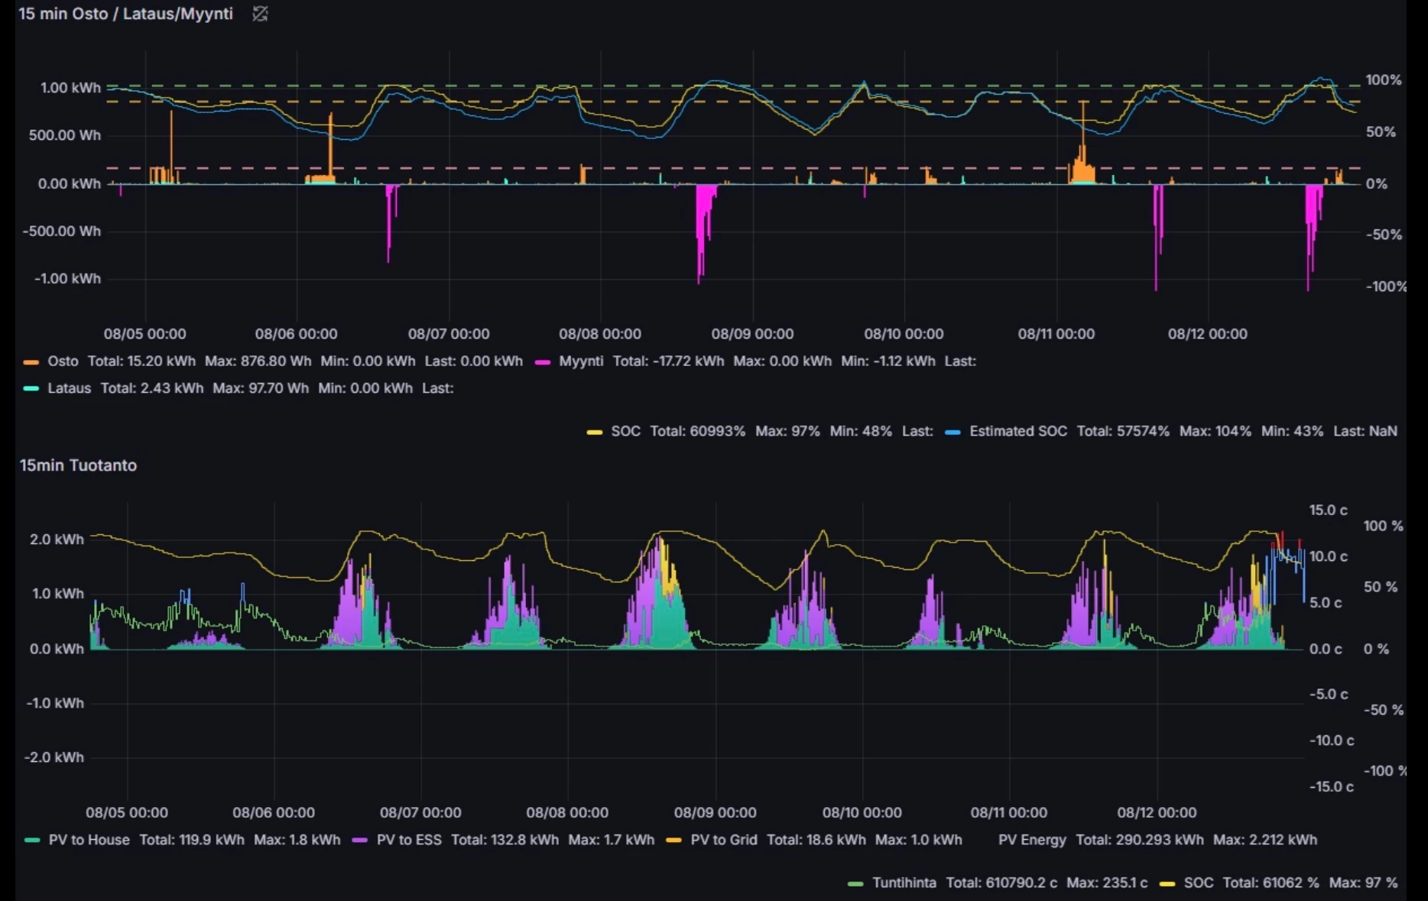Click the Lataus value 'Total: 2.43 kWh'

point(152,388)
